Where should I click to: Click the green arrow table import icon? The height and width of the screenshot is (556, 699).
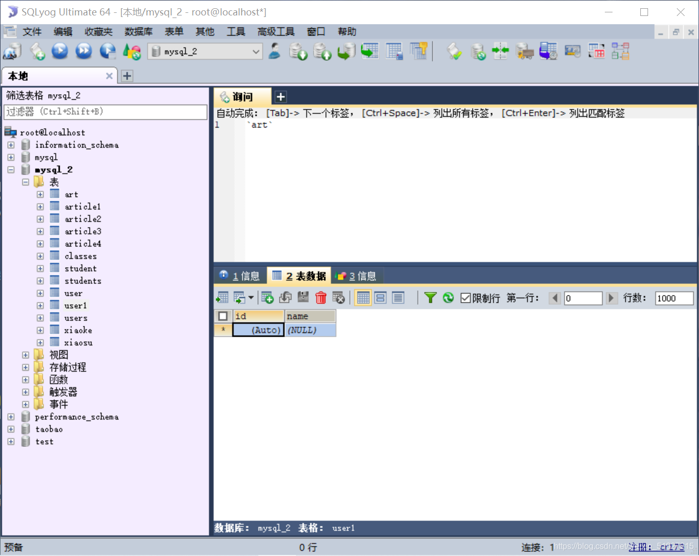click(370, 51)
